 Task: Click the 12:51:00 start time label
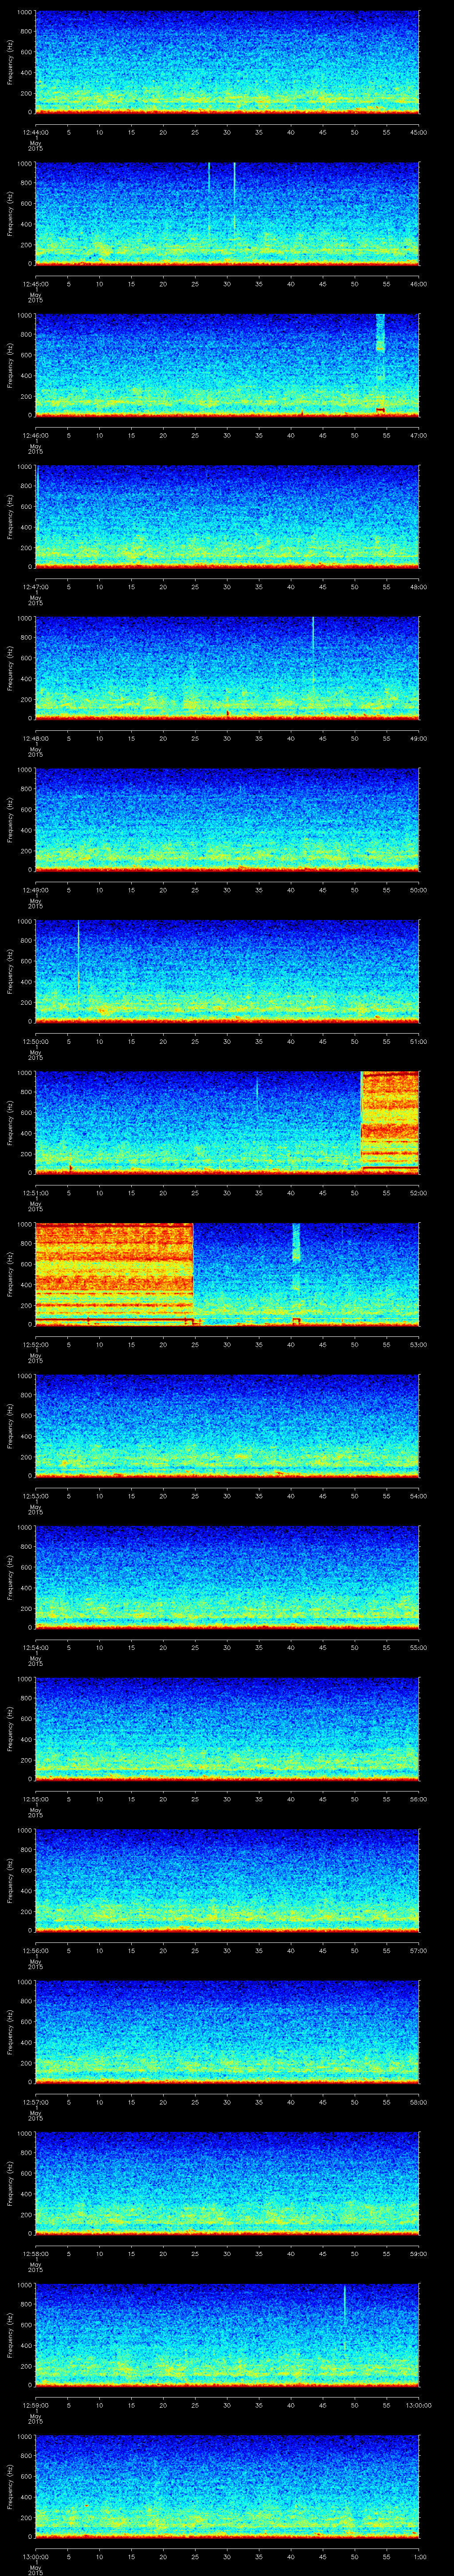click(x=35, y=1192)
